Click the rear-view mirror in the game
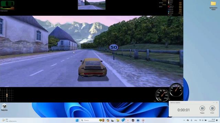This screenshot has width=220, height=123. [92, 5]
